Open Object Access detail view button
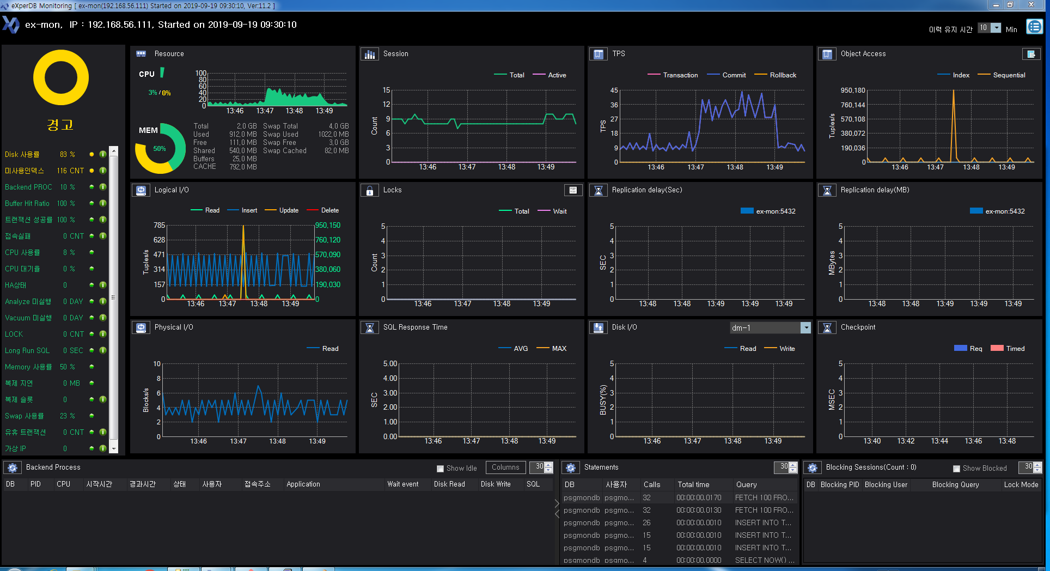The width and height of the screenshot is (1050, 571). coord(1031,54)
